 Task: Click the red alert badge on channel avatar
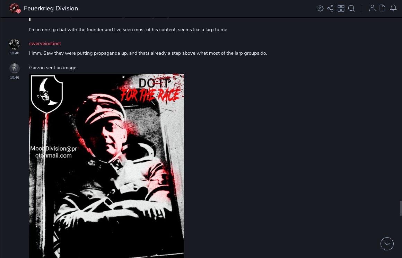pos(18,11)
